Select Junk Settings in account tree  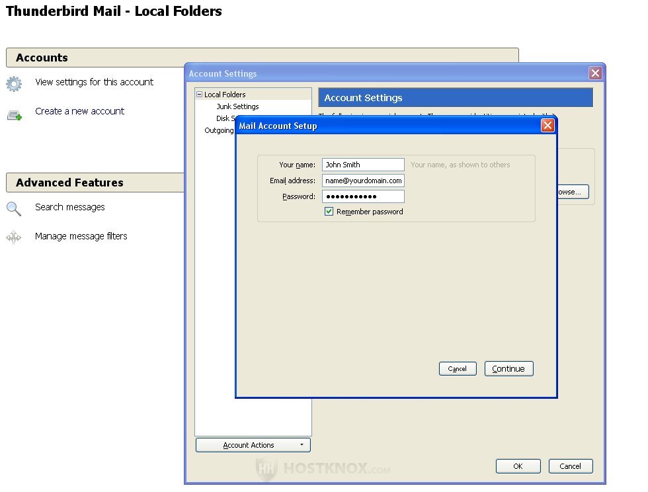(237, 106)
